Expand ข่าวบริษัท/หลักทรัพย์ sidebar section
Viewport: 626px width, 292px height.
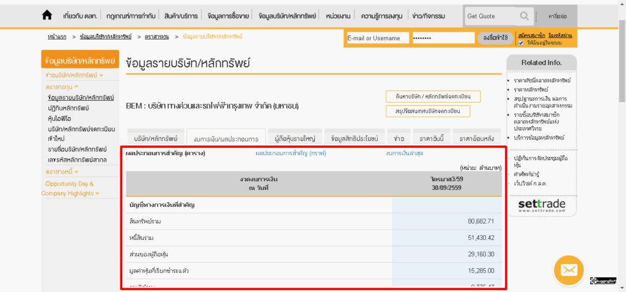click(x=74, y=75)
